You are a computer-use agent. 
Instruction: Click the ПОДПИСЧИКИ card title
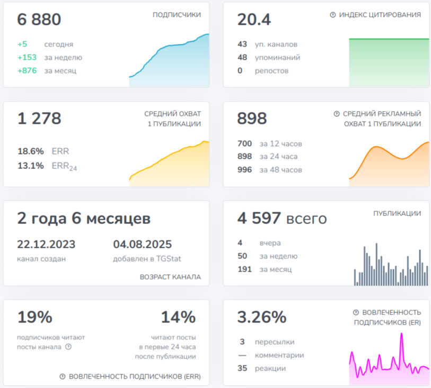(177, 15)
